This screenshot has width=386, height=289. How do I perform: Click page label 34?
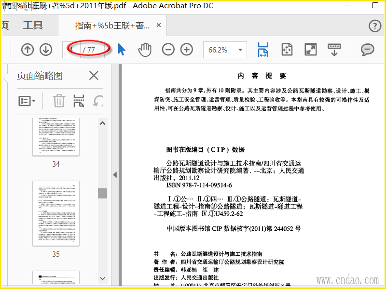pyautogui.click(x=56, y=164)
